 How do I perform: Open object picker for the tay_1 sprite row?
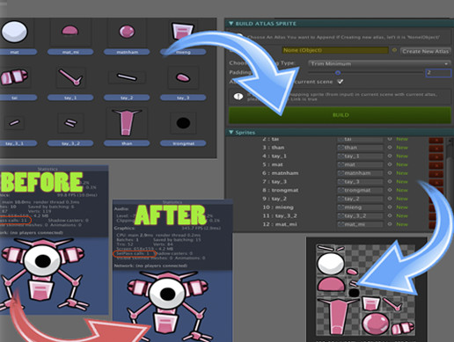tap(390, 156)
